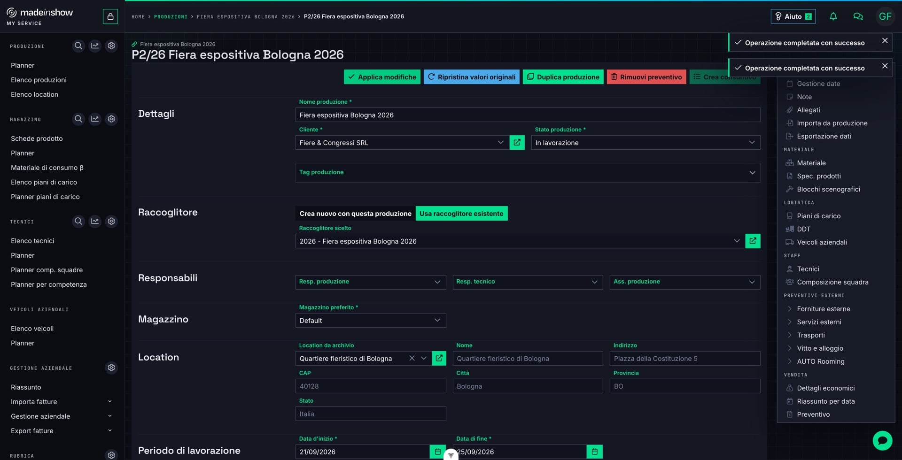Viewport: 902px width, 460px height.
Task: Open Allegati in right panel
Action: (x=808, y=110)
